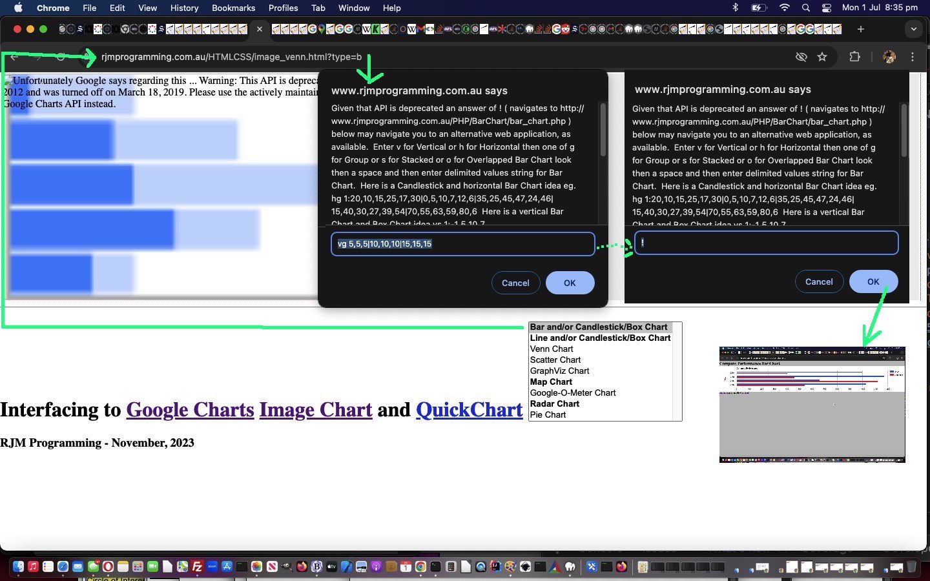Click the right dialog's input field
Image resolution: width=930 pixels, height=581 pixels.
(766, 243)
